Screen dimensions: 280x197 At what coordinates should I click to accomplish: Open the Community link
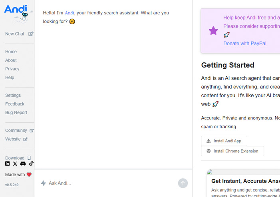[x=16, y=130]
